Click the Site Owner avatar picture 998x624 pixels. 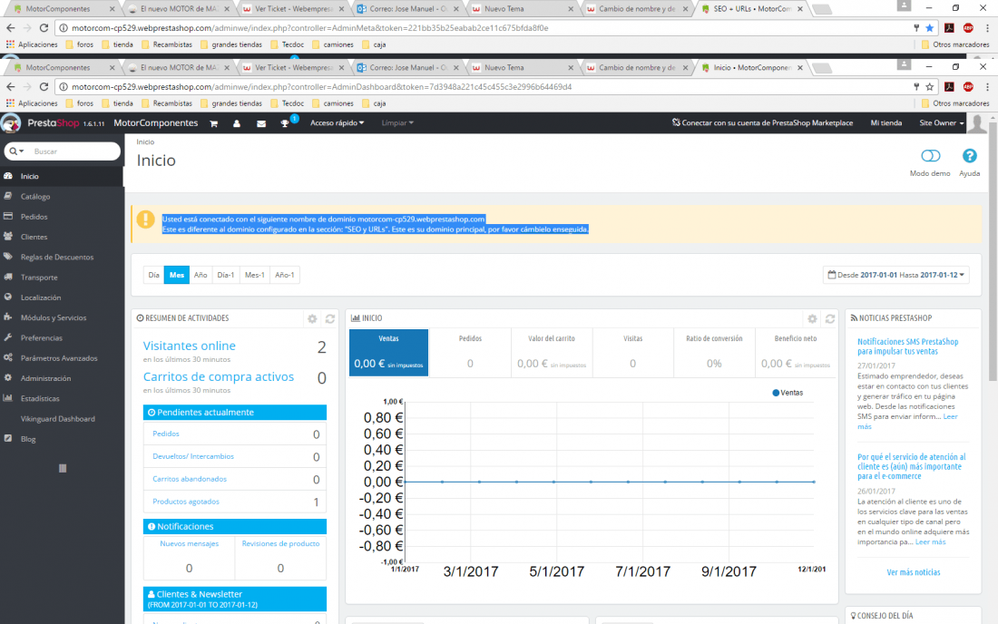(977, 122)
